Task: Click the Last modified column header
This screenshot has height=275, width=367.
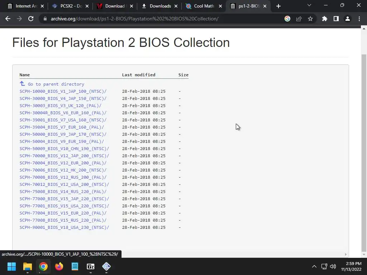Action: click(x=139, y=75)
